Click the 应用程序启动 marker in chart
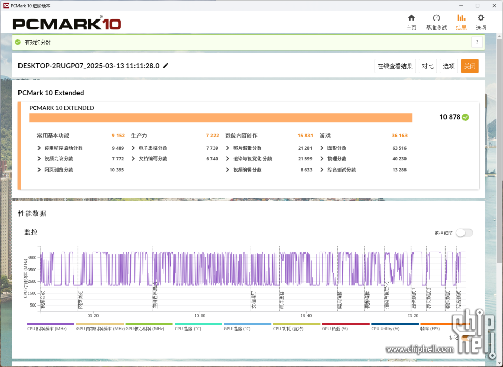The height and width of the screenshot is (367, 503). point(154,295)
